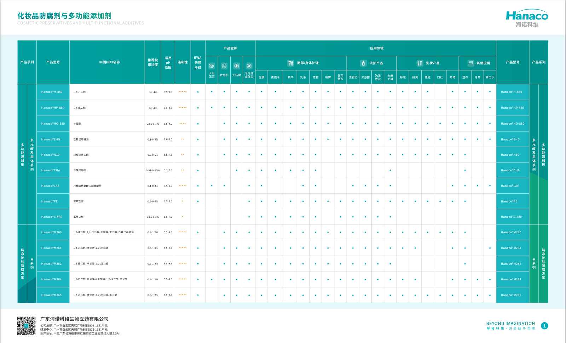This screenshot has height=343, width=566.
Task: Click the face icon above 敏感肌
Action: click(224, 66)
